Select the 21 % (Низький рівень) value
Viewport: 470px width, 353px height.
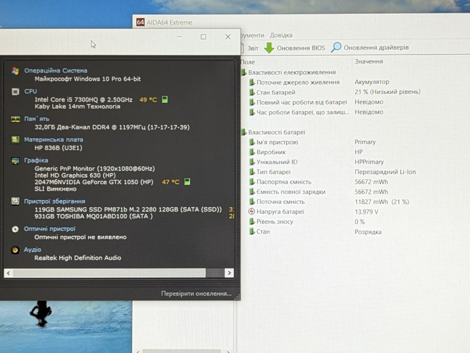coord(387,92)
